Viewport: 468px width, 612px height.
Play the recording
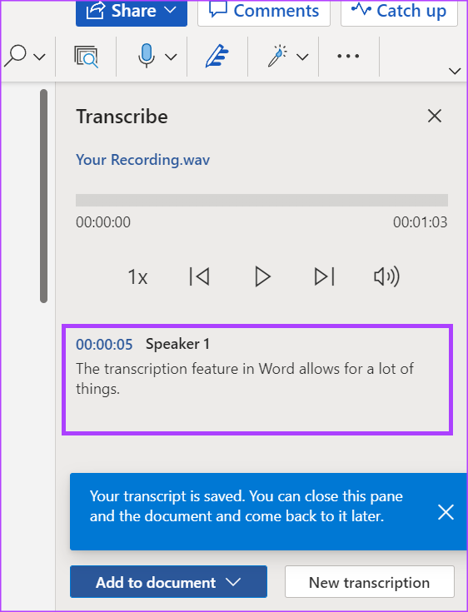click(x=262, y=277)
